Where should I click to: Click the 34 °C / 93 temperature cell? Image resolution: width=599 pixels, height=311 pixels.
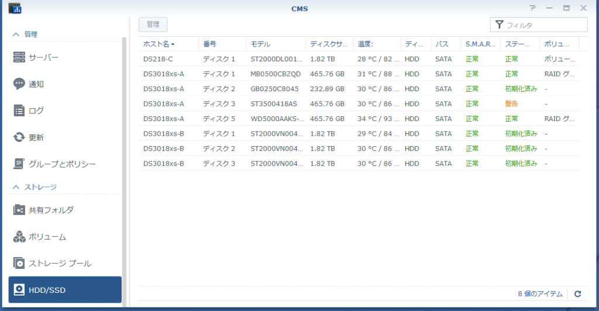pos(378,119)
